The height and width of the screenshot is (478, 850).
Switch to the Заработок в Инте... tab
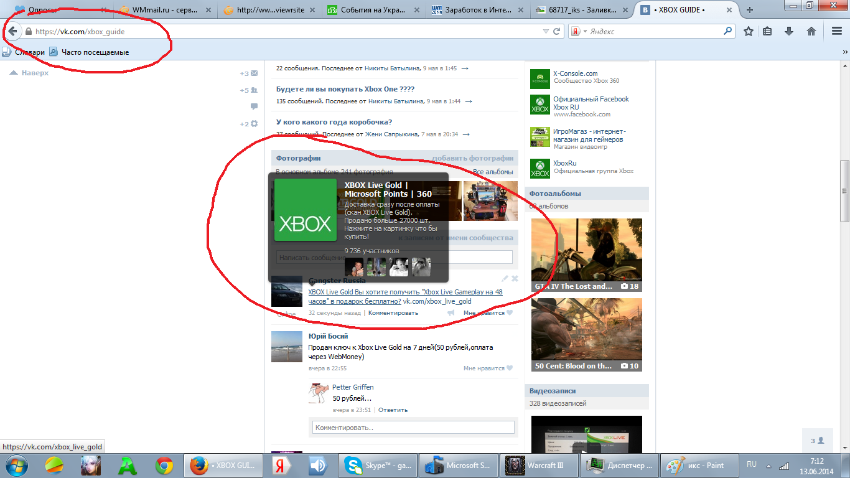point(478,10)
